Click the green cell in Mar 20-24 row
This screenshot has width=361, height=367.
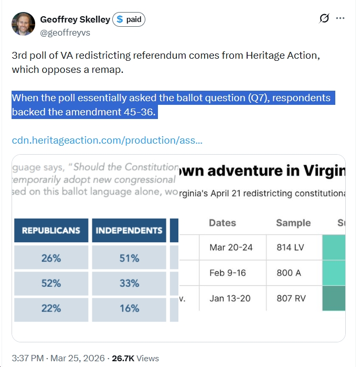[335, 247]
